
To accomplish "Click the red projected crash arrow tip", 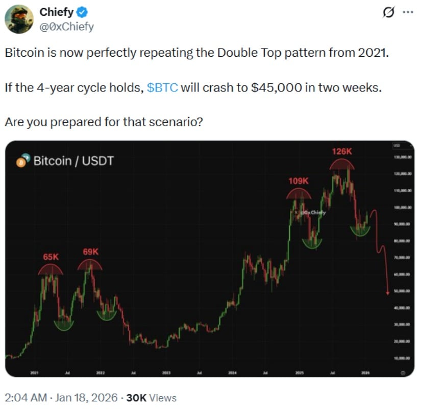I will (388, 293).
